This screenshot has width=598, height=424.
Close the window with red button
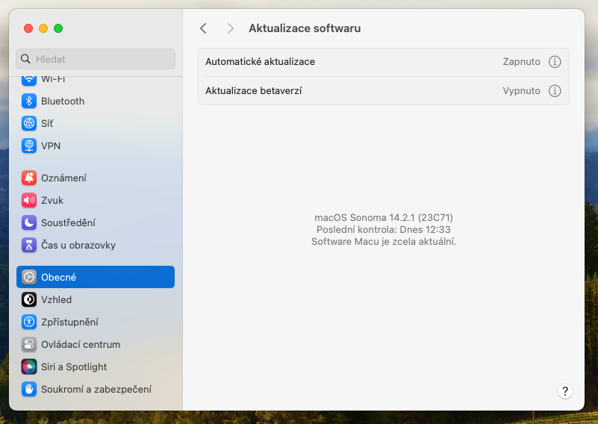28,28
